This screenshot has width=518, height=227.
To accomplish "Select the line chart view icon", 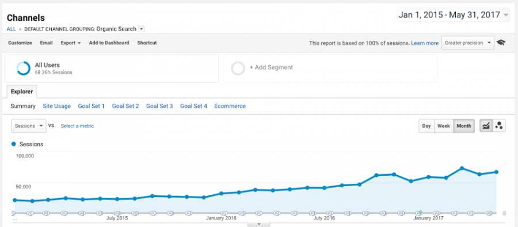I will 486,126.
